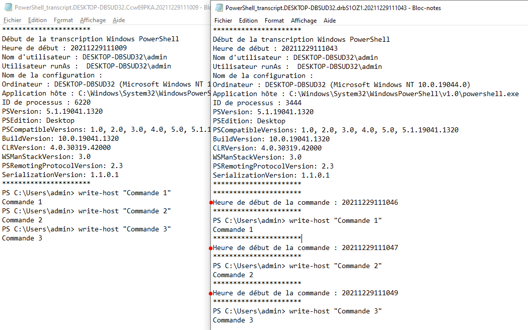This screenshot has width=528, height=330.
Task: Open Edition menu in left Notepad window
Action: coord(37,20)
